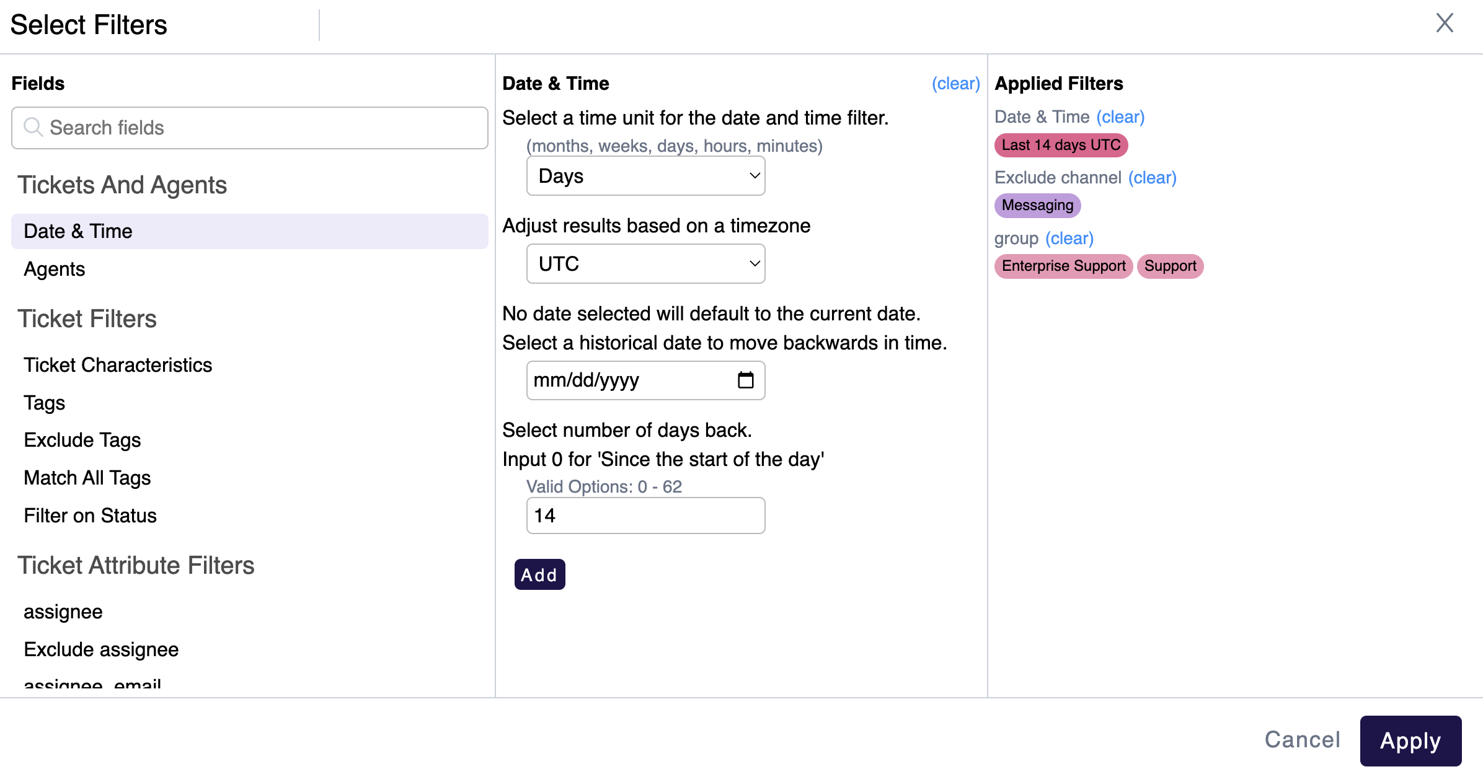Open the Exclude assignee filter
Viewport: 1483px width, 777px height.
tap(101, 649)
